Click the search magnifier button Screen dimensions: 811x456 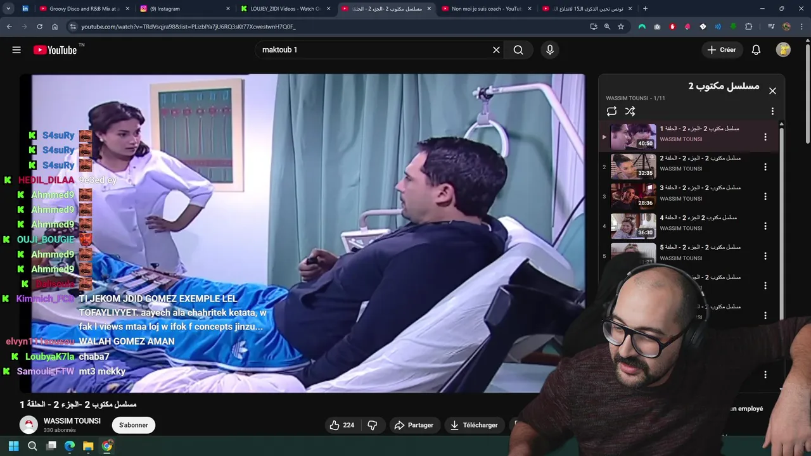(x=518, y=50)
